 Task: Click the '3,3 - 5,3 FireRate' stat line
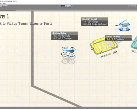pos(62,36)
